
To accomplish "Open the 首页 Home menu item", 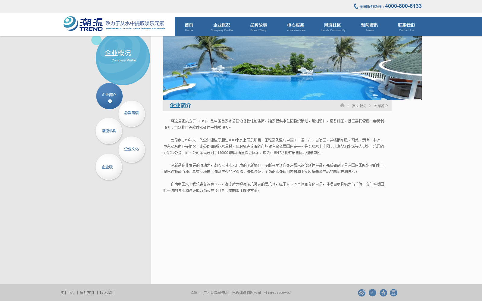I will click(x=189, y=27).
